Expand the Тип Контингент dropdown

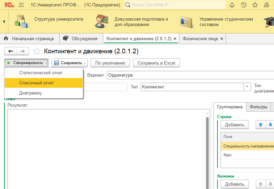[x=247, y=87]
